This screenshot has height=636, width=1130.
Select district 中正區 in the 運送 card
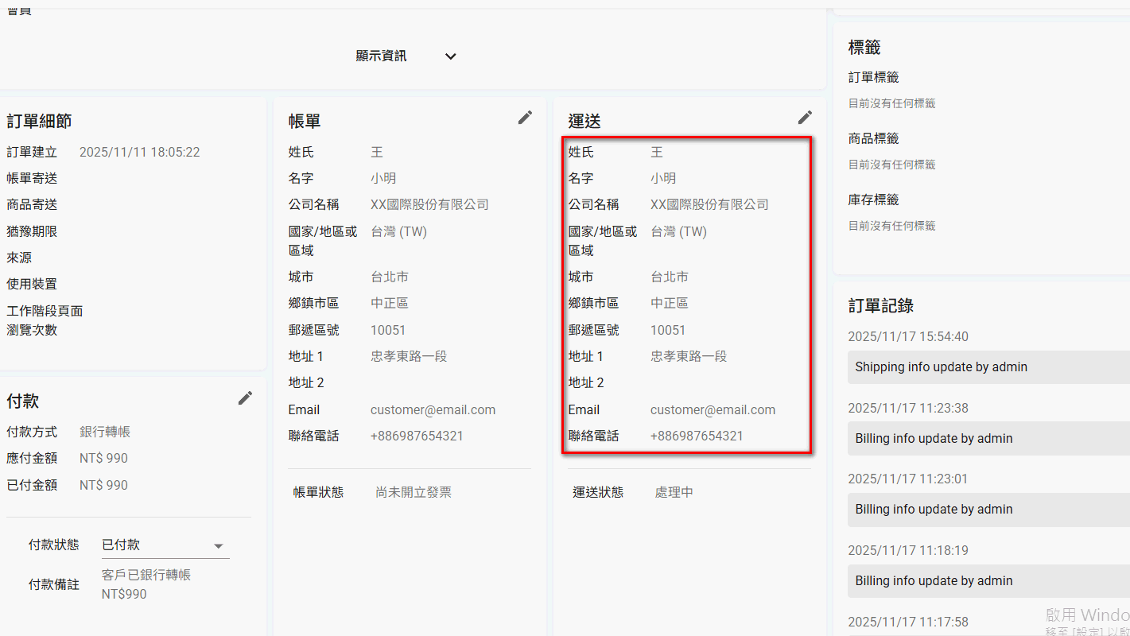point(670,303)
